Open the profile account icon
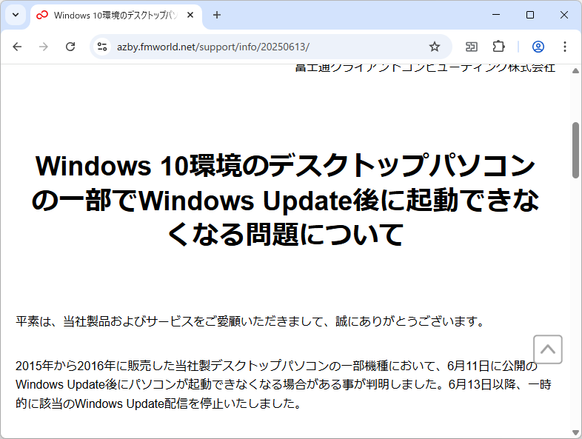 pyautogui.click(x=538, y=47)
